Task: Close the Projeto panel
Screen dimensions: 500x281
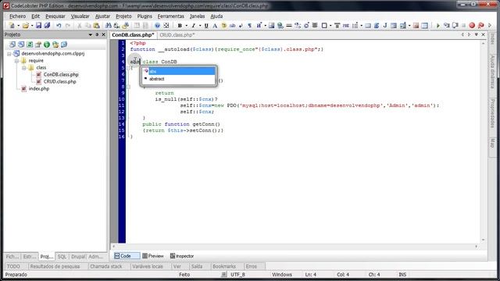Action: click(x=103, y=34)
